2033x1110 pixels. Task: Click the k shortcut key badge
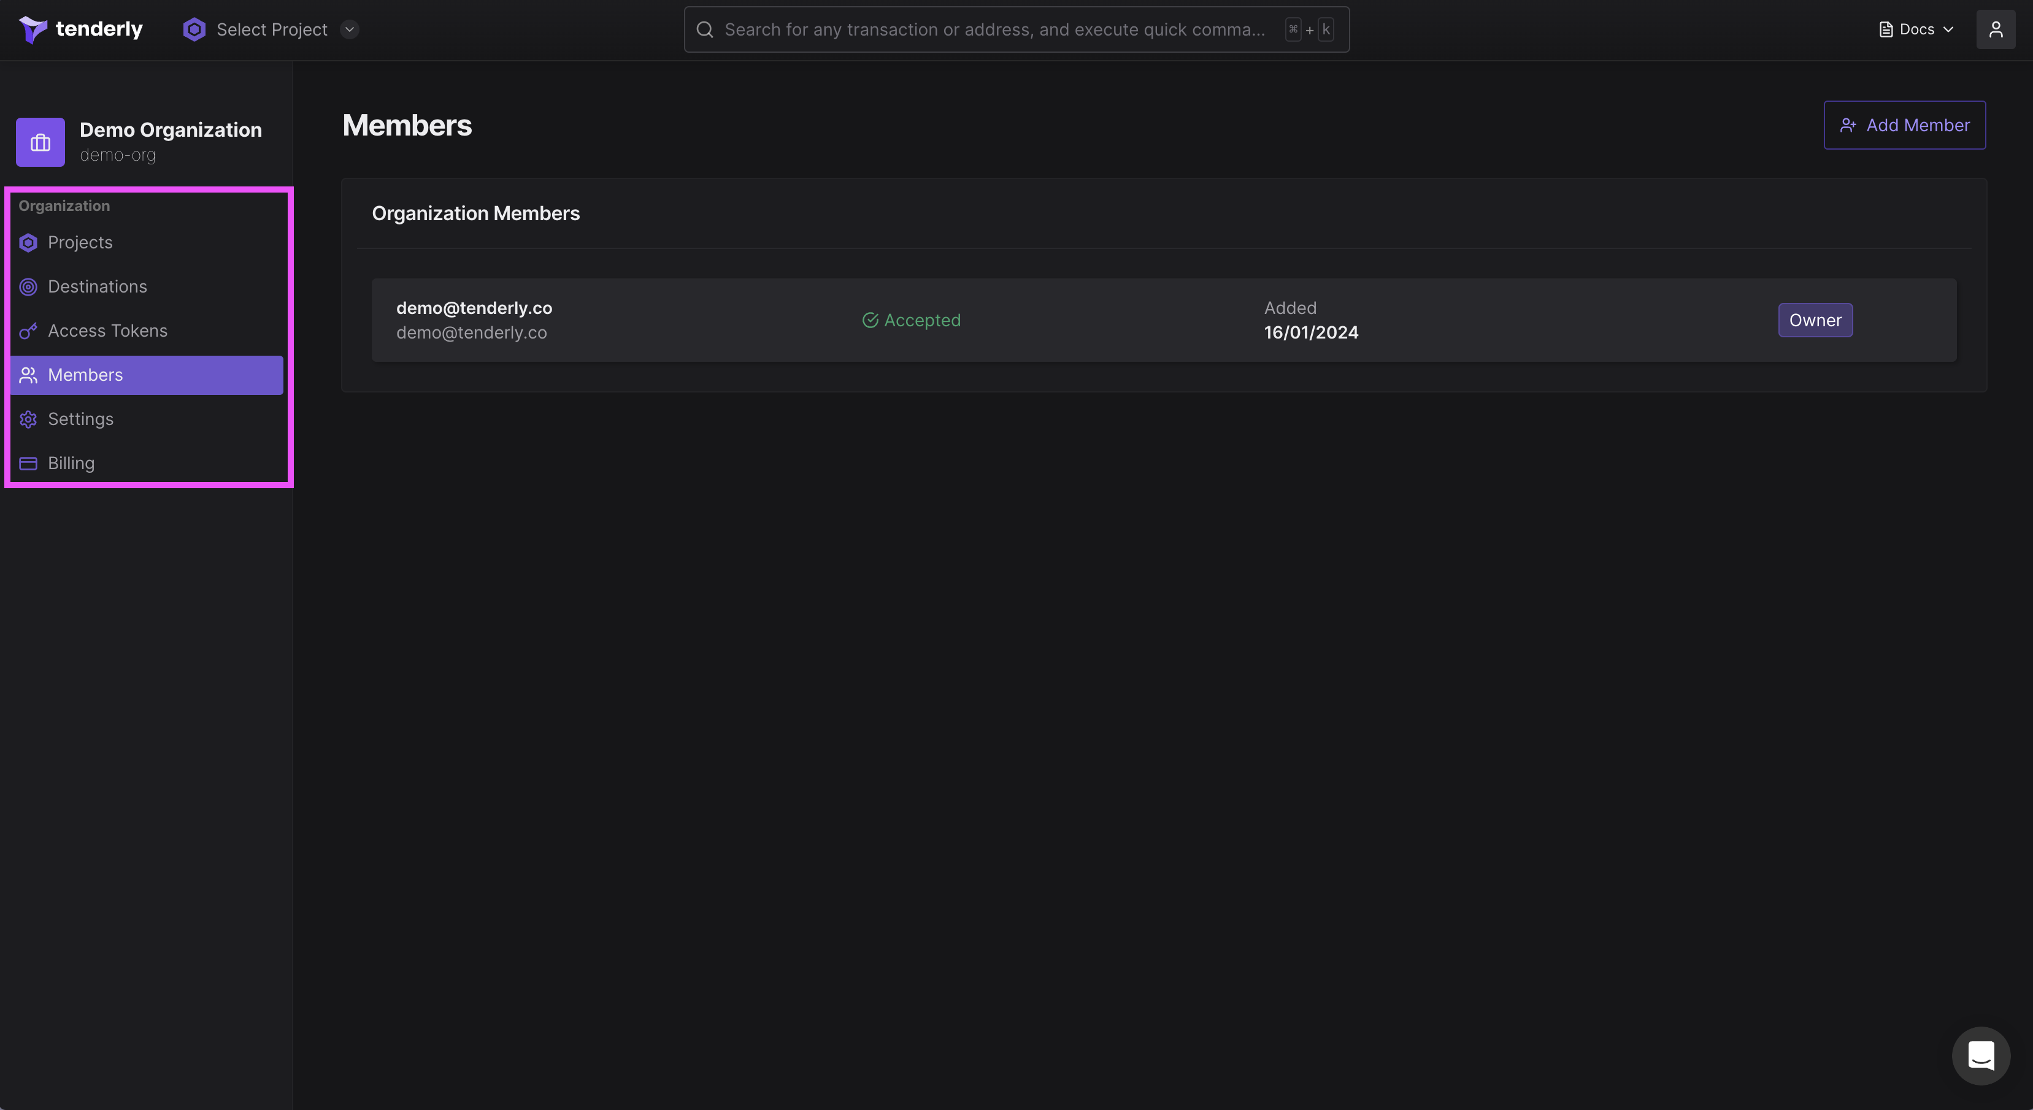[x=1326, y=29]
